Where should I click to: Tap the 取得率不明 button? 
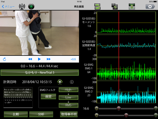[69, 114]
